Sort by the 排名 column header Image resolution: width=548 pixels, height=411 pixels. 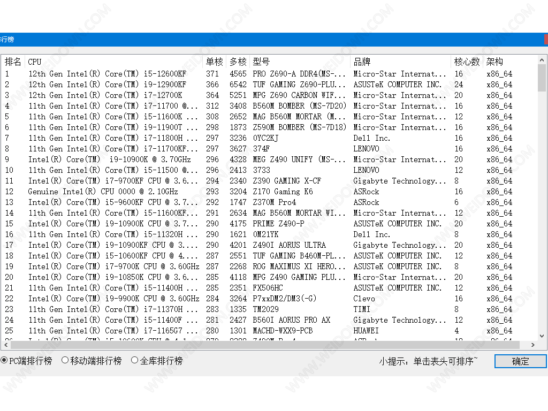pos(13,62)
